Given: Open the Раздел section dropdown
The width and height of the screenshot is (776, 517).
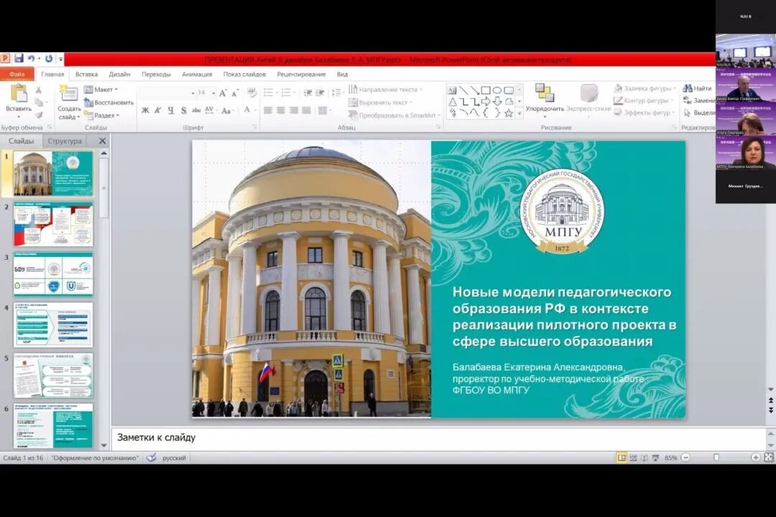Looking at the screenshot, I should pos(102,116).
